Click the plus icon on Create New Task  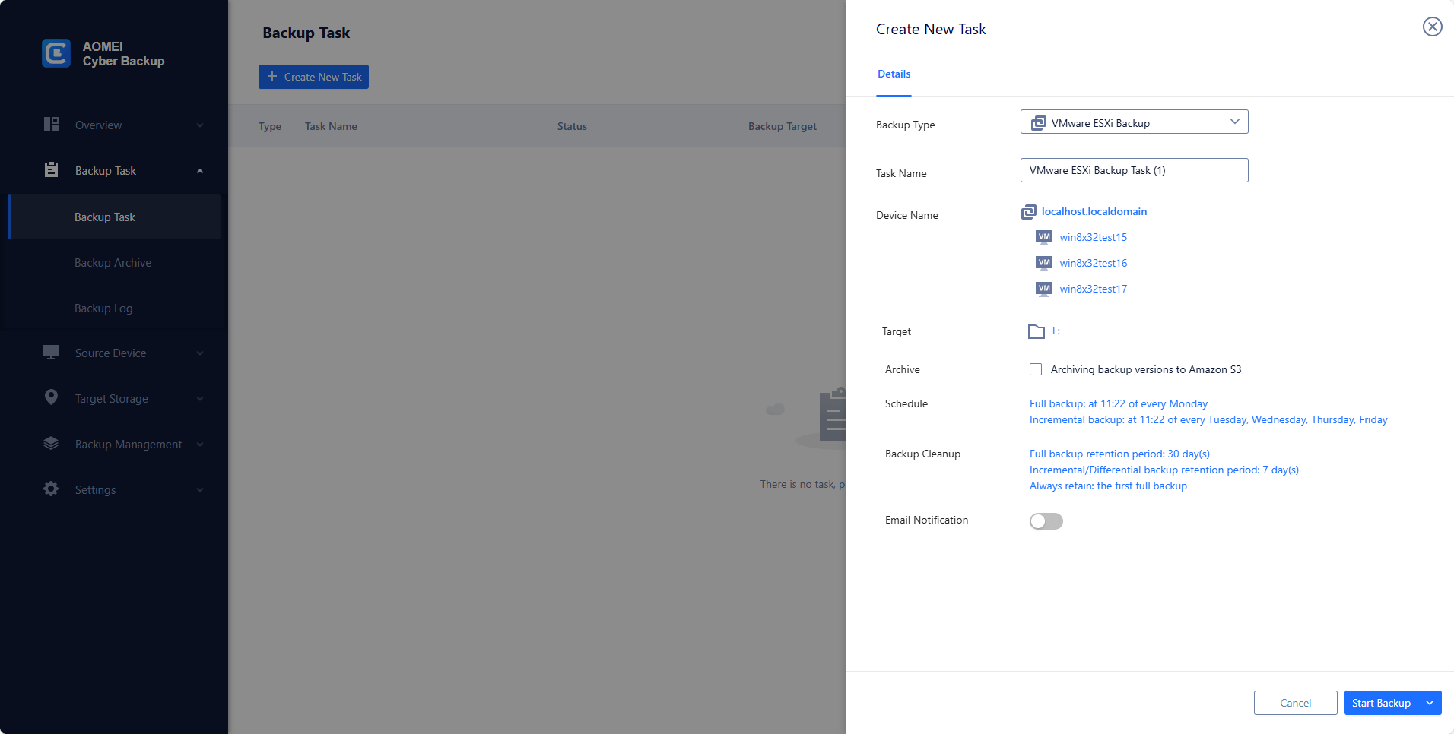[x=272, y=76]
